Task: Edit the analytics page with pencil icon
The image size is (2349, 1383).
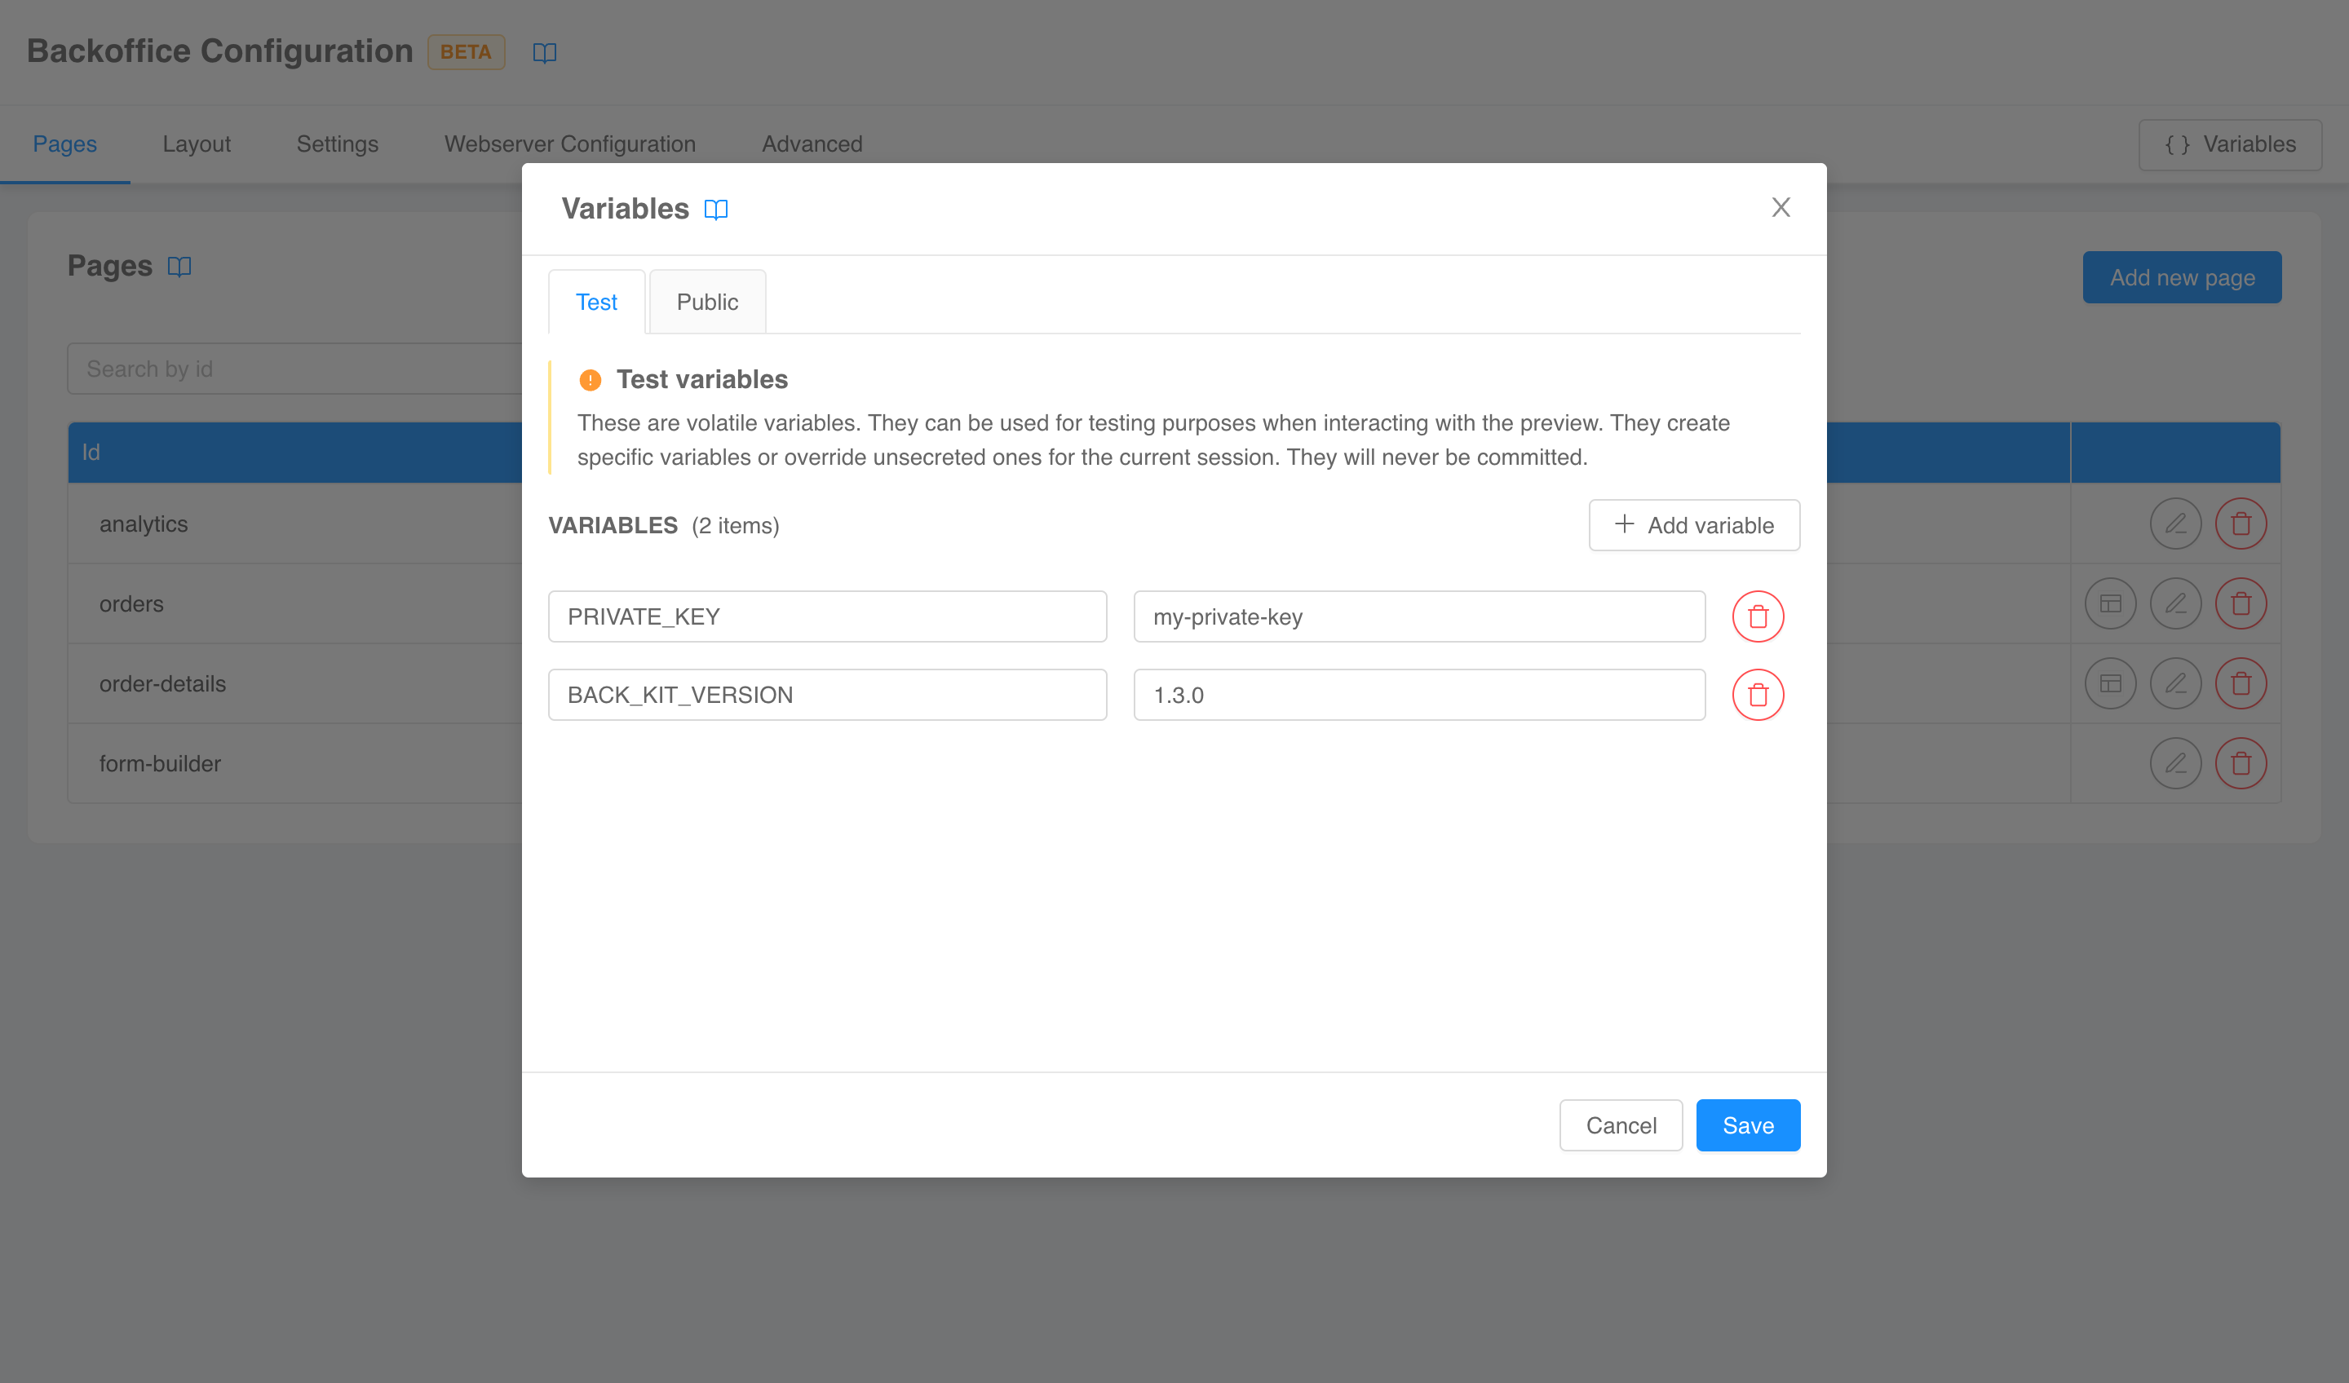Action: [2175, 523]
